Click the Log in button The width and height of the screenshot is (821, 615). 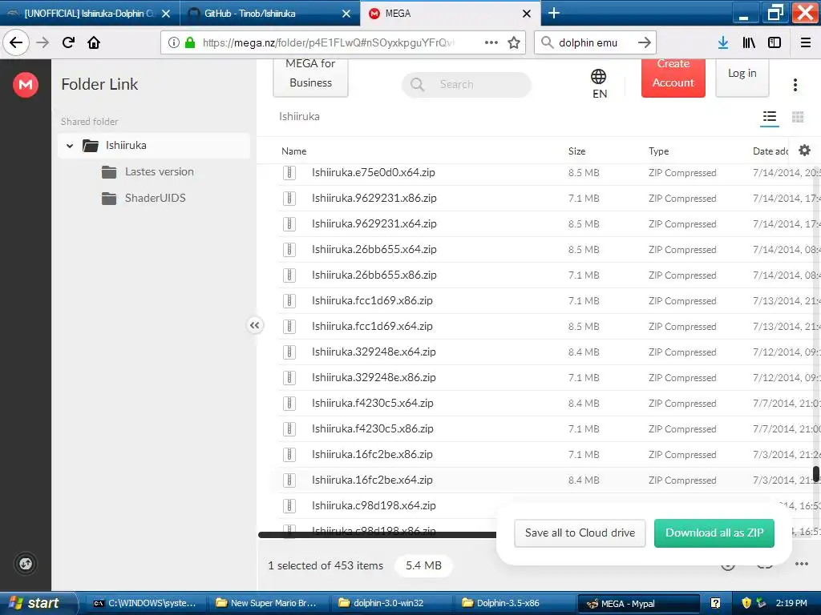742,78
